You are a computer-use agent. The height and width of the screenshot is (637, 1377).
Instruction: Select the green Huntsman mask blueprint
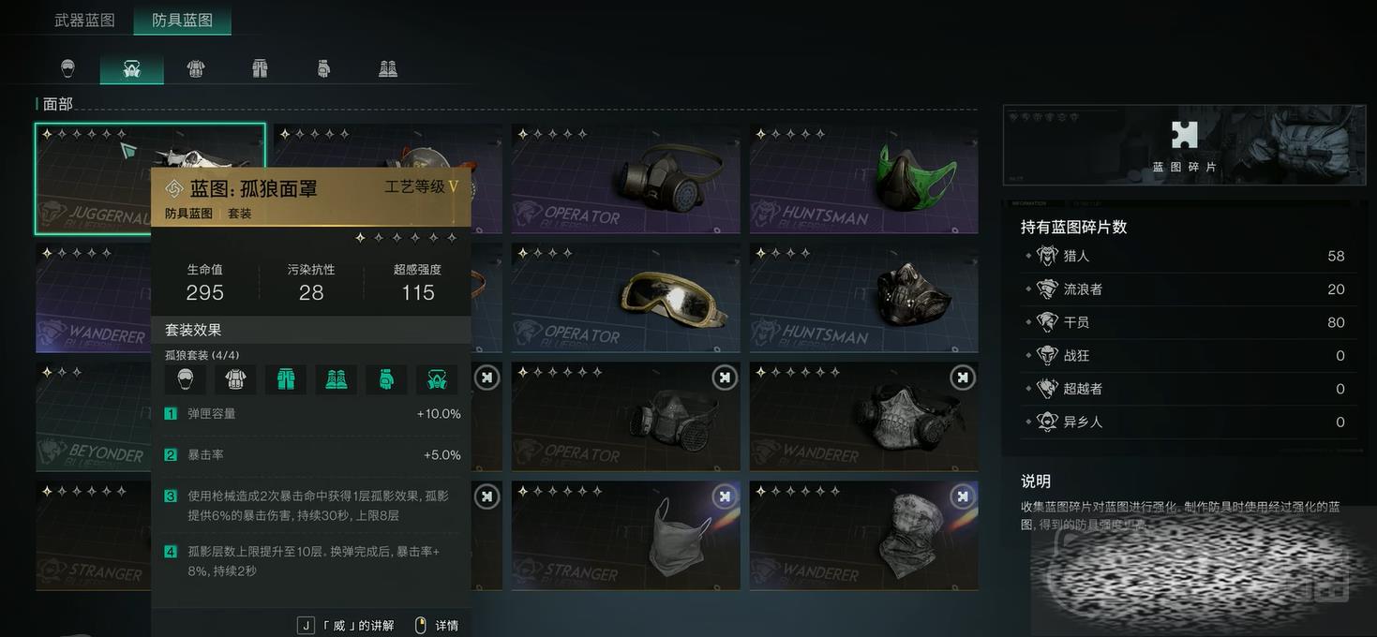(x=863, y=179)
